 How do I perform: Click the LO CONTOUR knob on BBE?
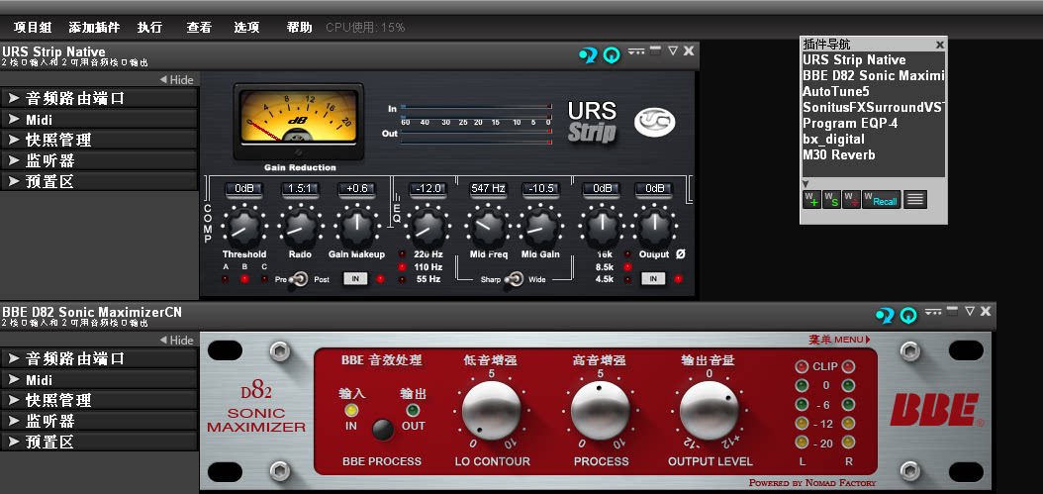pyautogui.click(x=492, y=410)
